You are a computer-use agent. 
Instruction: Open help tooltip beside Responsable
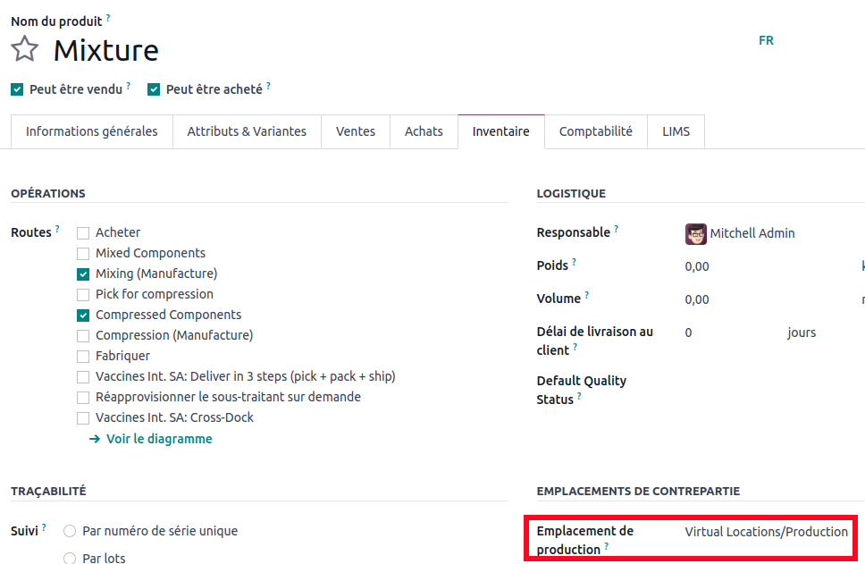616,230
